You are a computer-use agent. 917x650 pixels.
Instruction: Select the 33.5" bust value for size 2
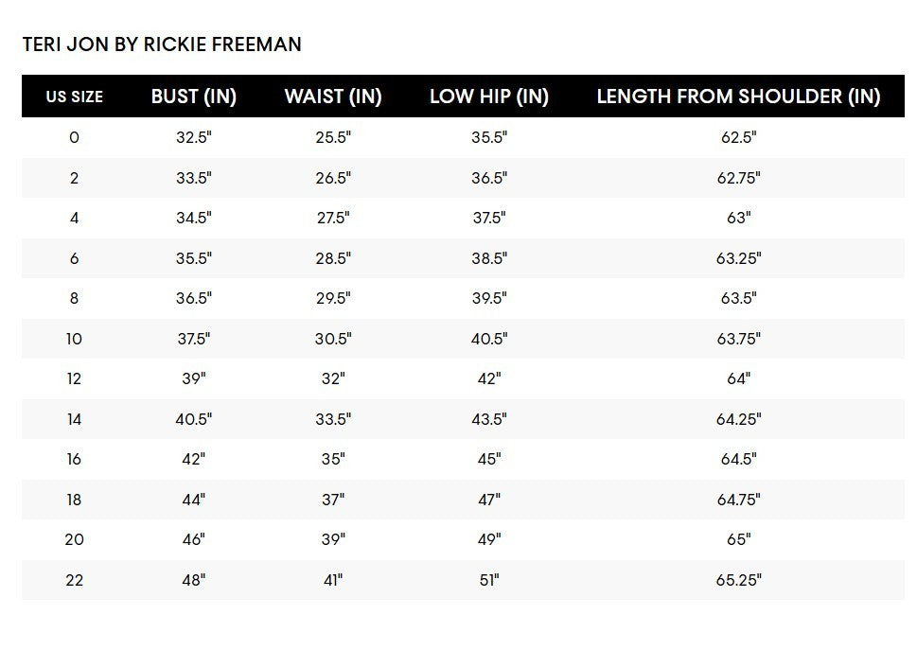coord(194,178)
